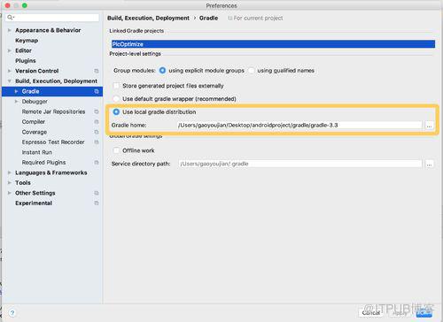443x322 pixels.
Task: Click project-scope icon beside Other Settings
Action: (97, 193)
